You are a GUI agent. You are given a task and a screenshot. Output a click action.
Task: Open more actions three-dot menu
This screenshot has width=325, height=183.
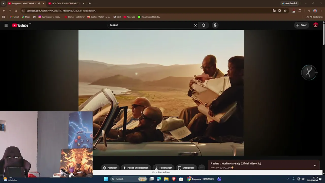(202, 168)
